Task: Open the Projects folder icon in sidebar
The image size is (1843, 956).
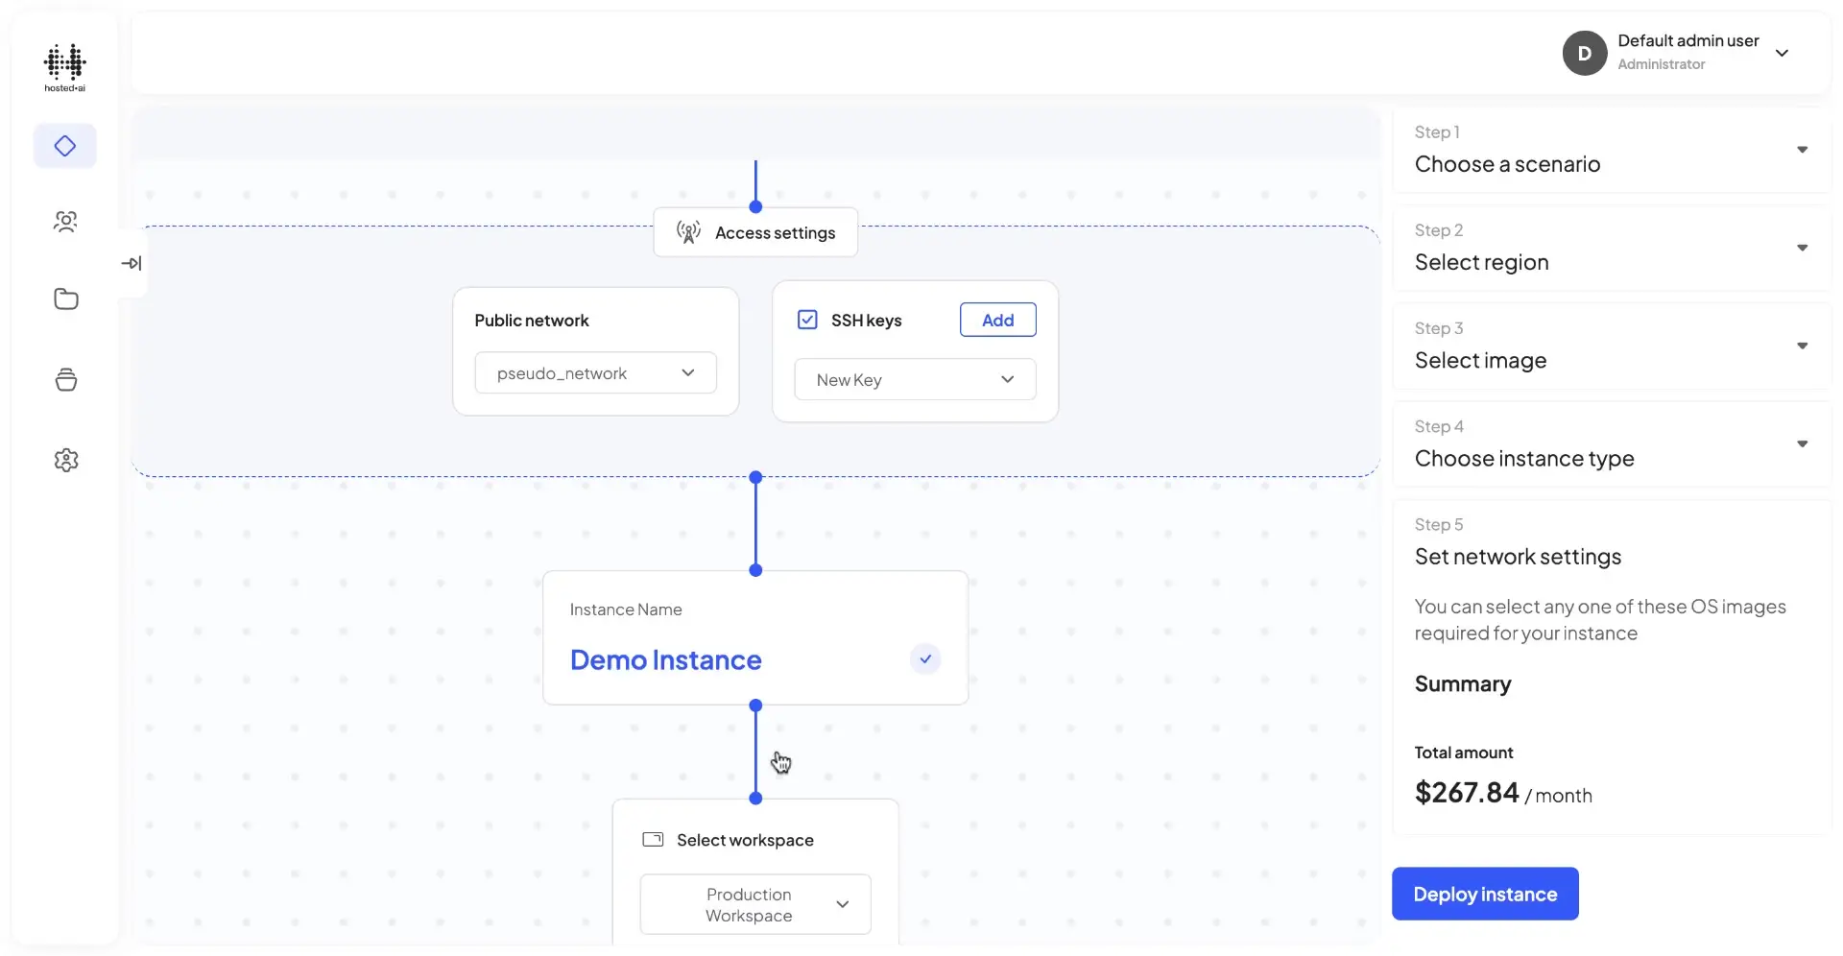Action: (65, 299)
